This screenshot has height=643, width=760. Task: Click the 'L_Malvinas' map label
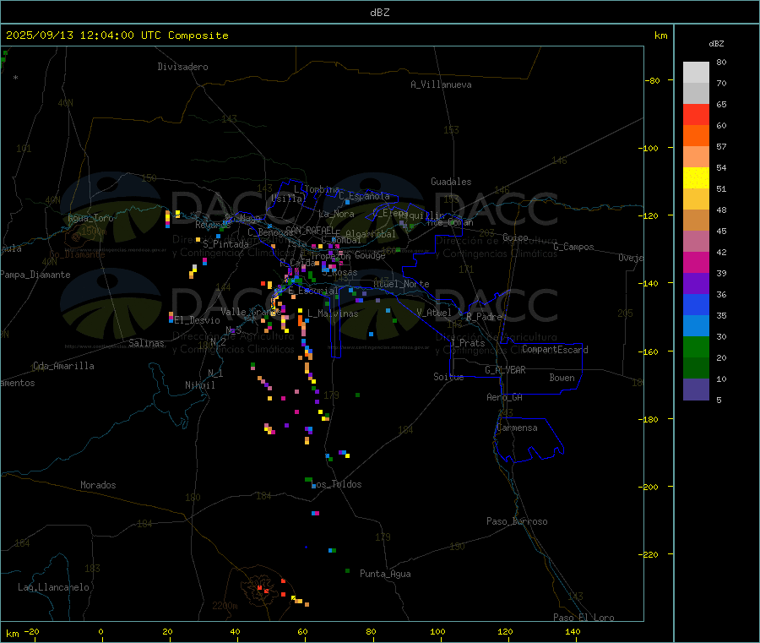point(333,313)
